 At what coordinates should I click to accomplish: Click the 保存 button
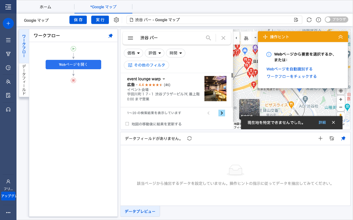pos(78,20)
